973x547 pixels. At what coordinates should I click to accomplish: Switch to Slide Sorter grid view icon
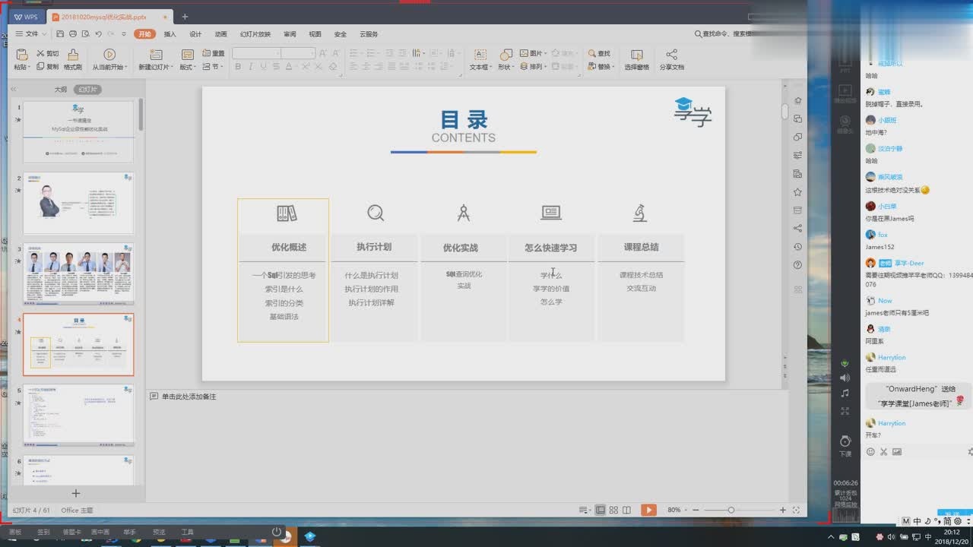coord(614,510)
